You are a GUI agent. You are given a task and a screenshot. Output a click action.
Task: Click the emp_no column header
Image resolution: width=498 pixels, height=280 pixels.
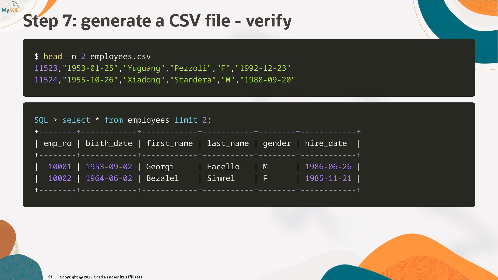[x=57, y=143]
